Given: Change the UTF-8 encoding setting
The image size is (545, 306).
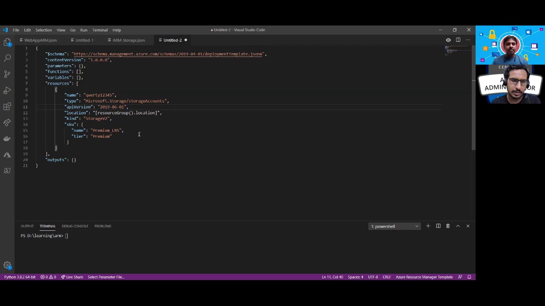Looking at the screenshot, I should (x=373, y=277).
